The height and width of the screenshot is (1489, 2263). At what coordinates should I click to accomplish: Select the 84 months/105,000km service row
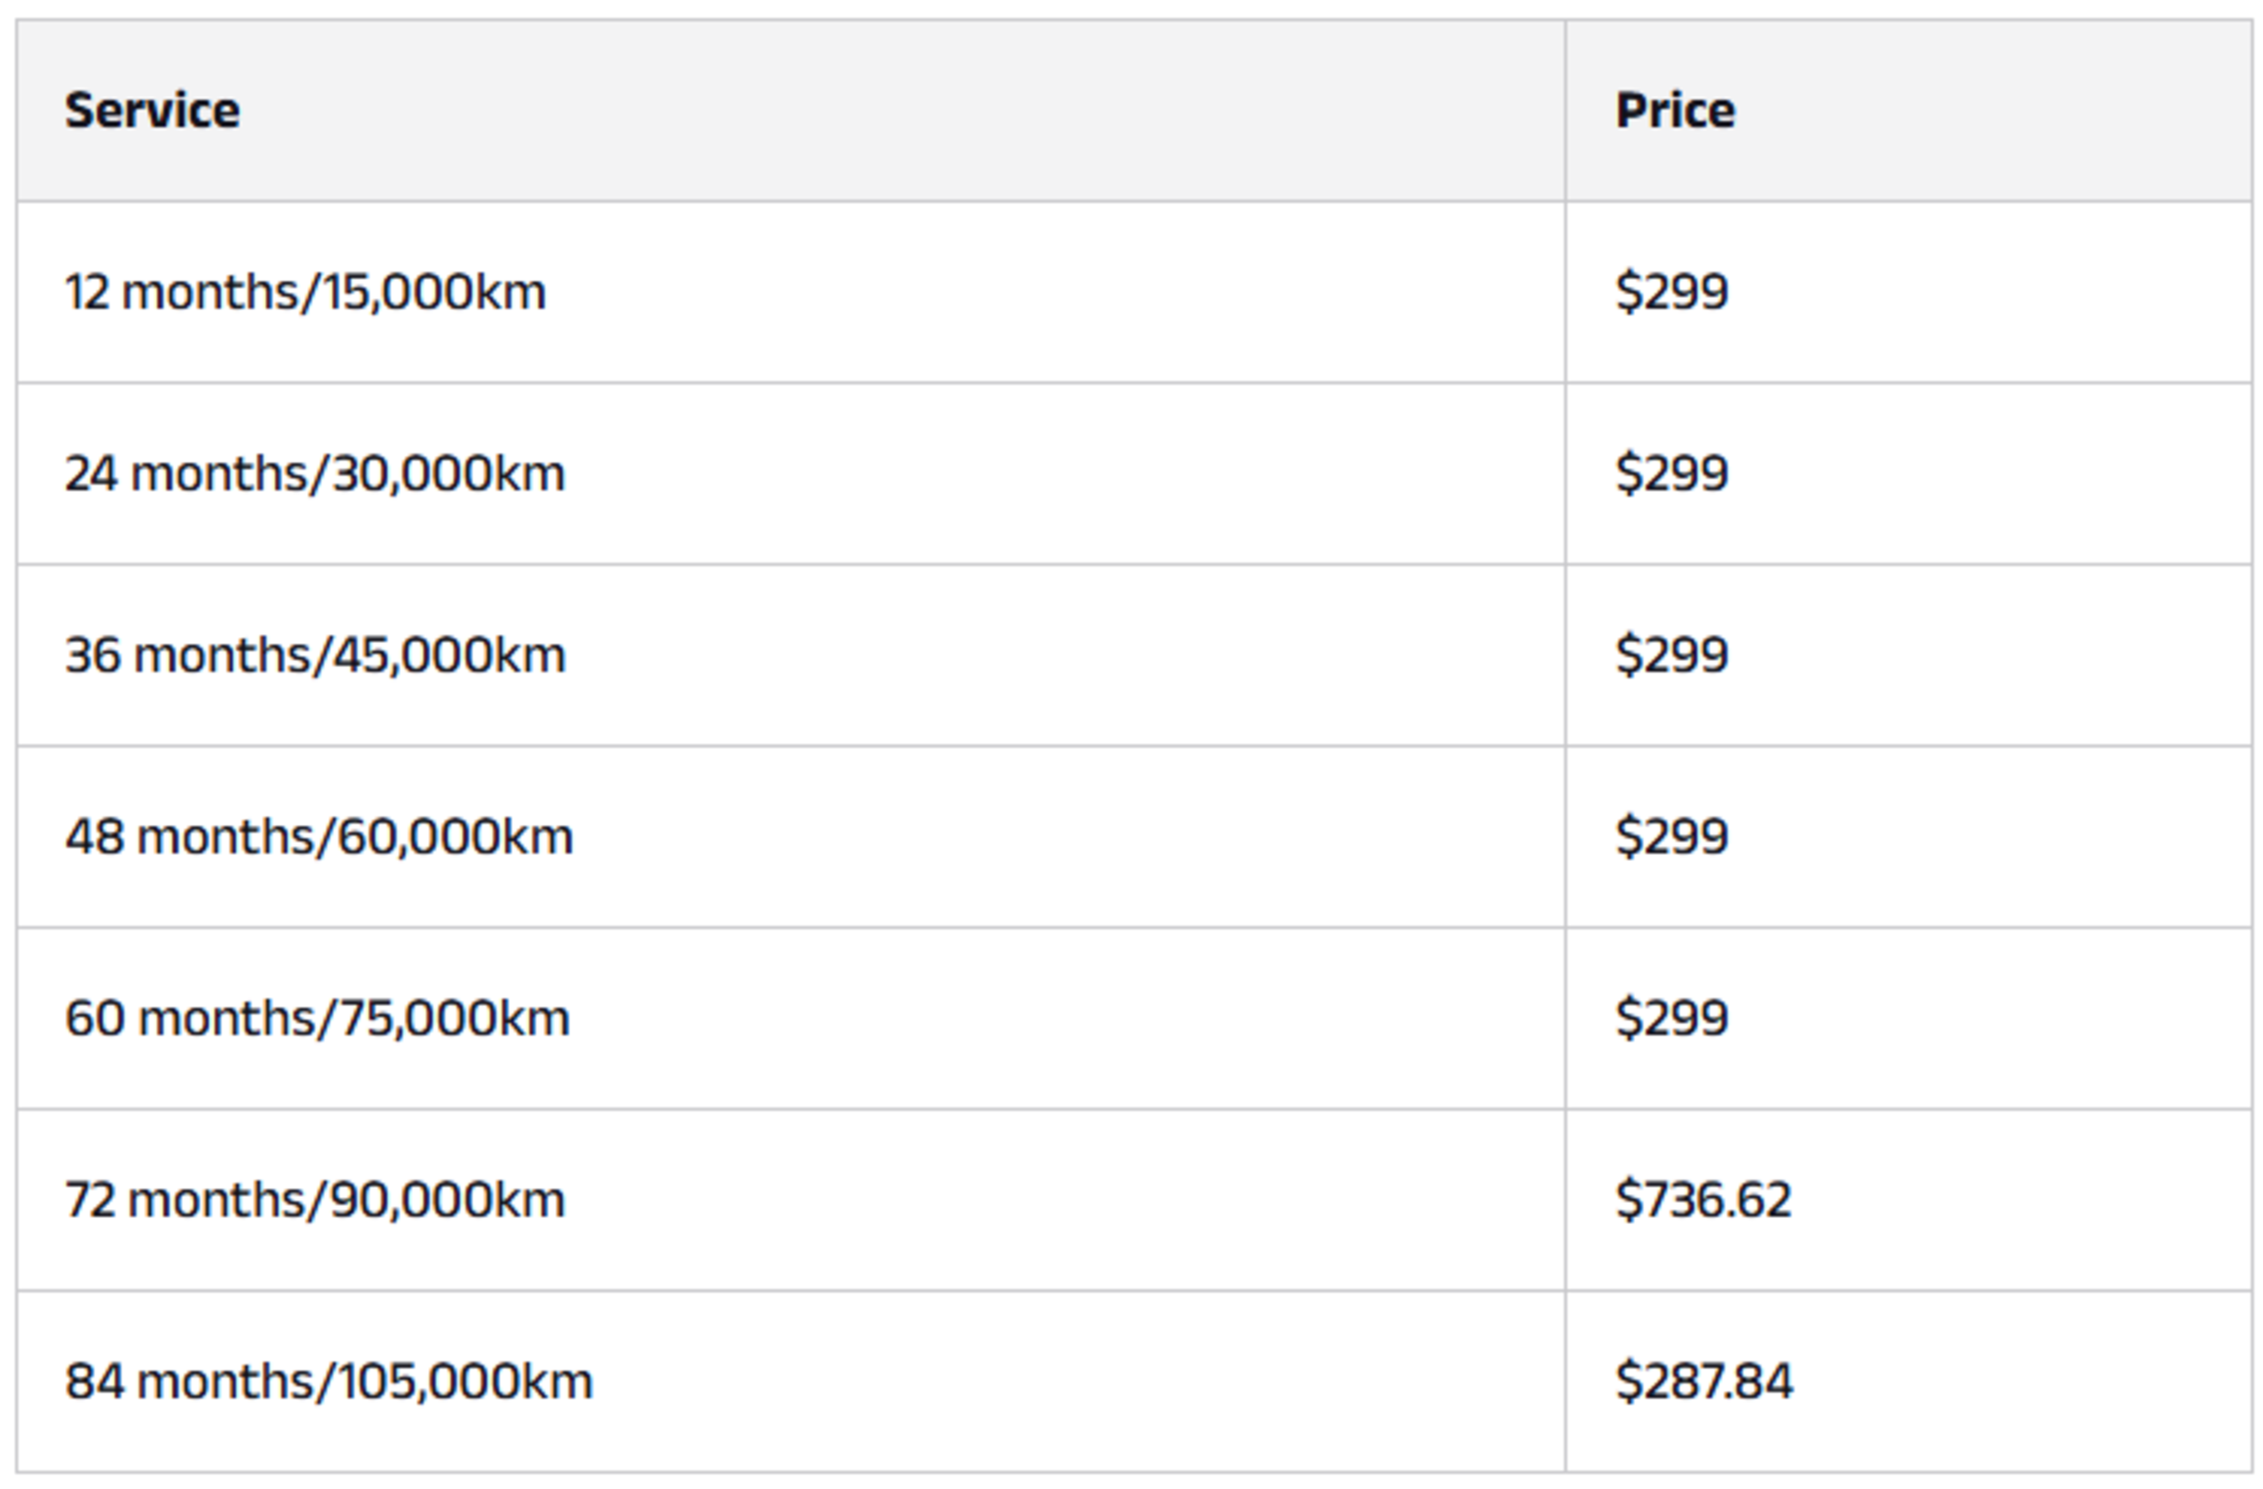pos(328,1382)
